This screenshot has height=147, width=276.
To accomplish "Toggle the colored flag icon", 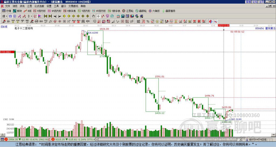I will click(x=40, y=16).
